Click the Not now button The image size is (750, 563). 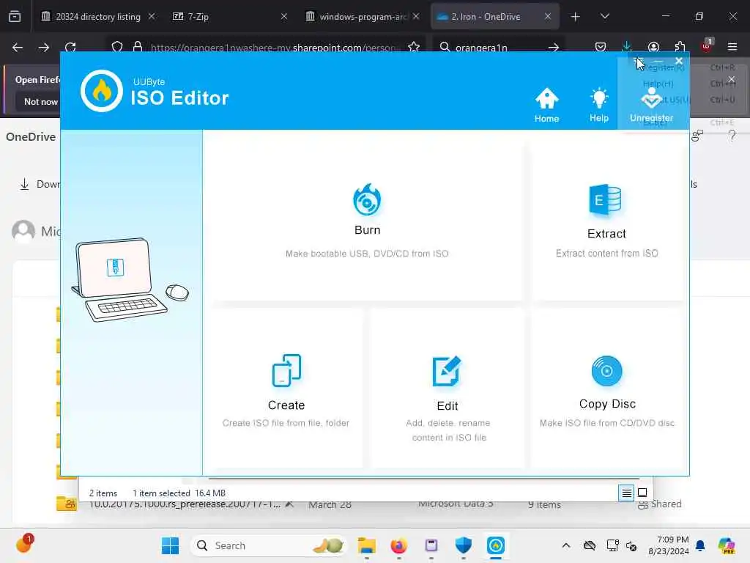click(x=41, y=101)
